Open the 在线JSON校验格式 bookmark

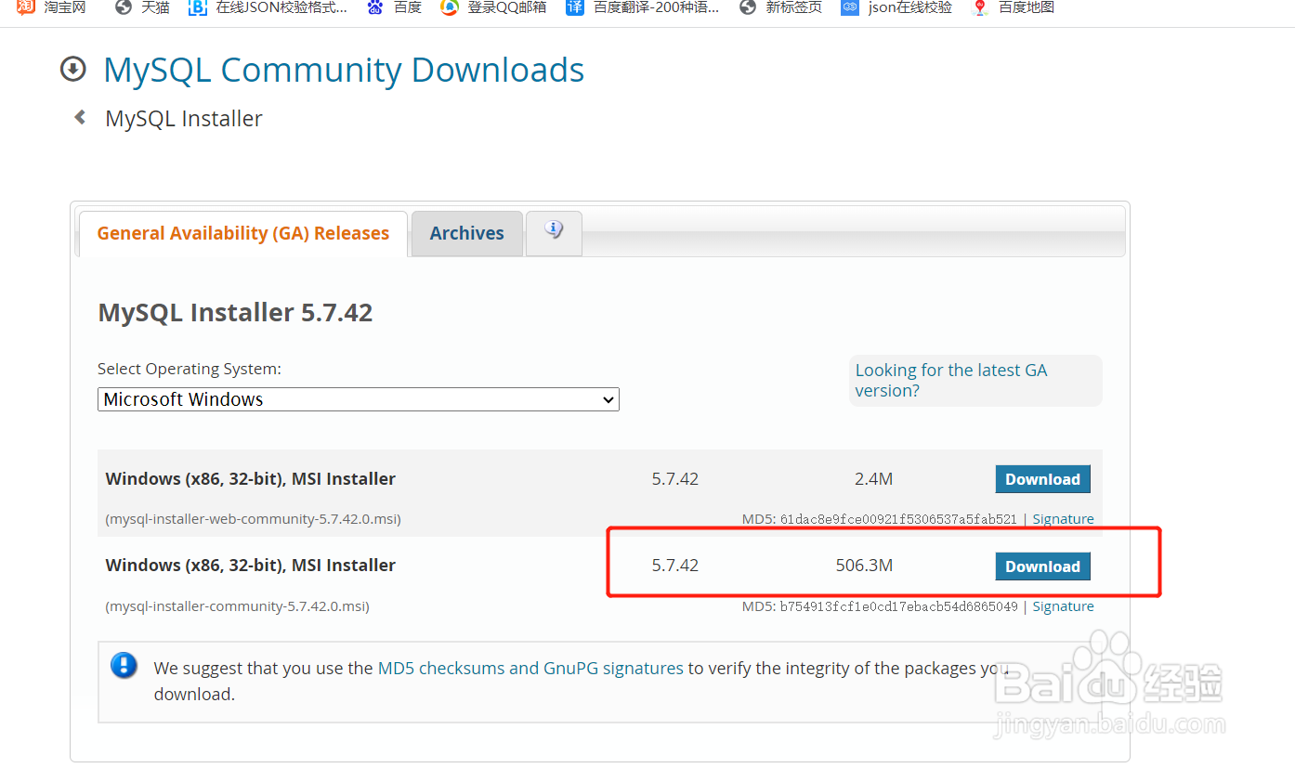click(268, 7)
